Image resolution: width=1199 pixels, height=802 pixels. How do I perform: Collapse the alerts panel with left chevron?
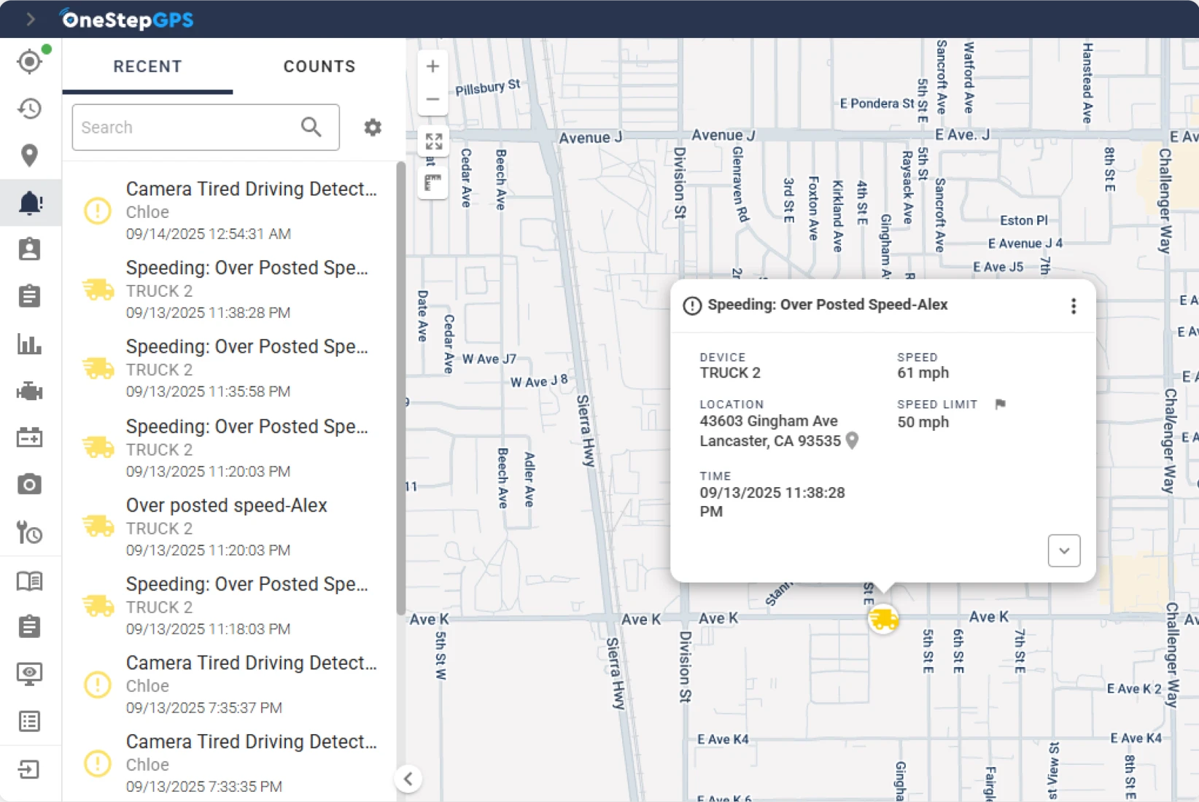point(408,779)
